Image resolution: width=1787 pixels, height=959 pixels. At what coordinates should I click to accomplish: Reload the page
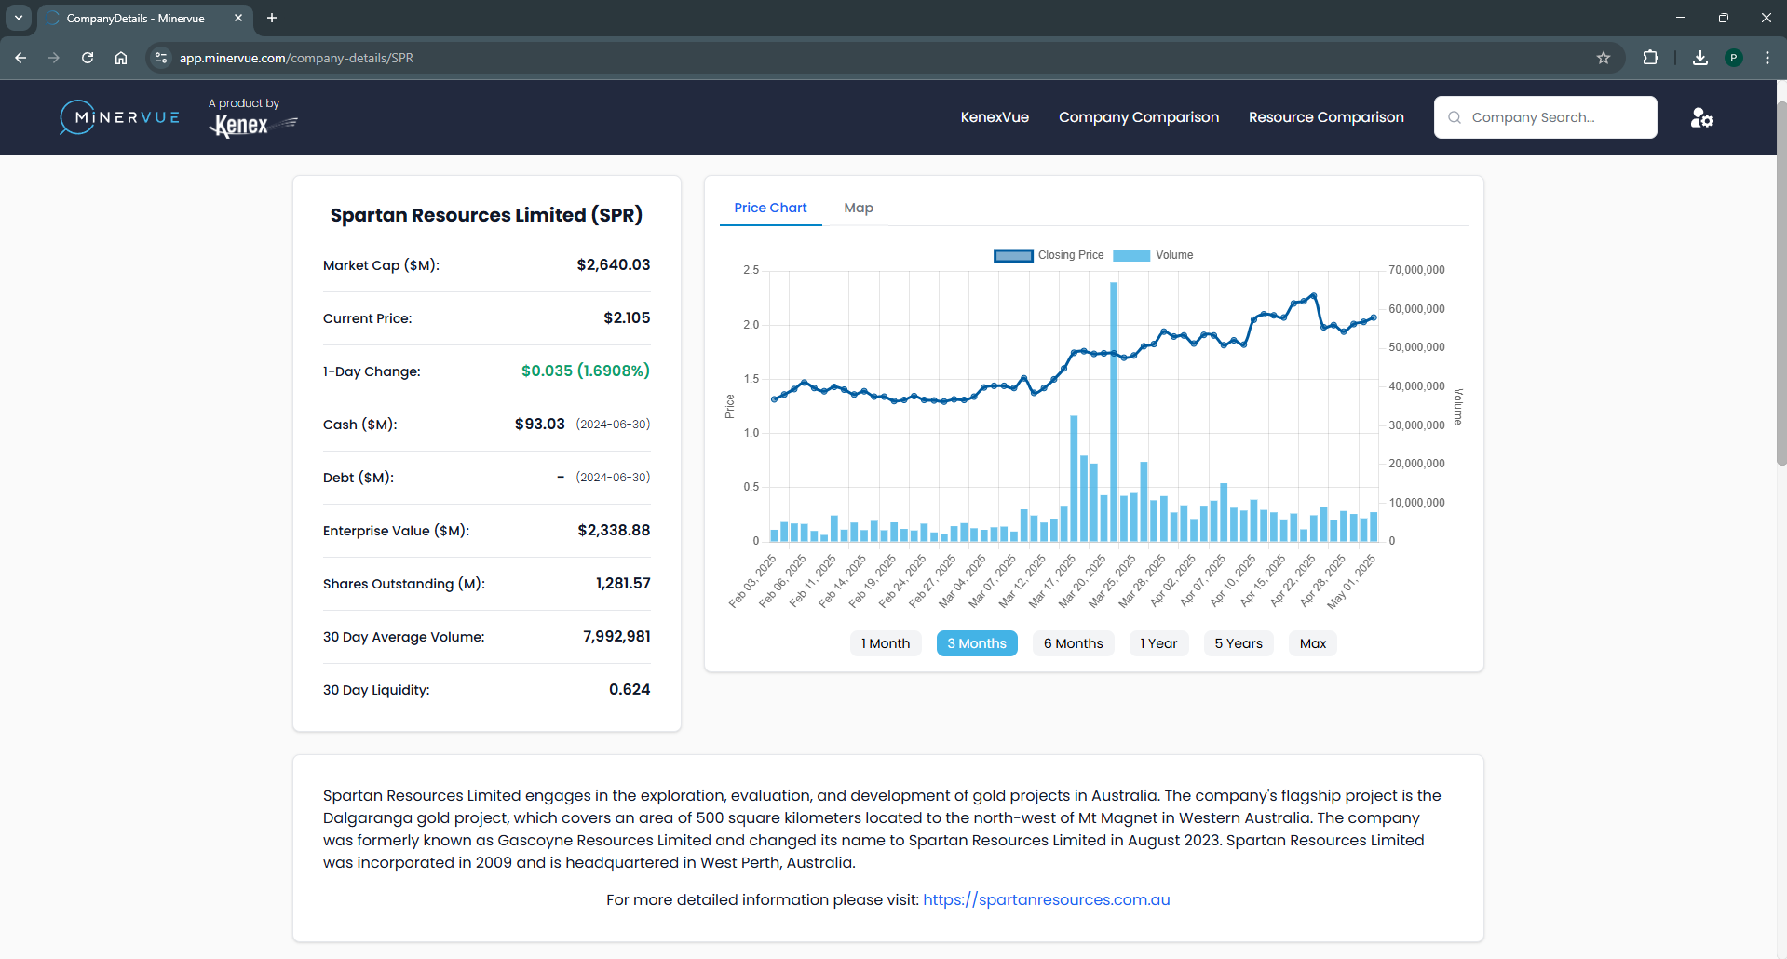pyautogui.click(x=88, y=58)
